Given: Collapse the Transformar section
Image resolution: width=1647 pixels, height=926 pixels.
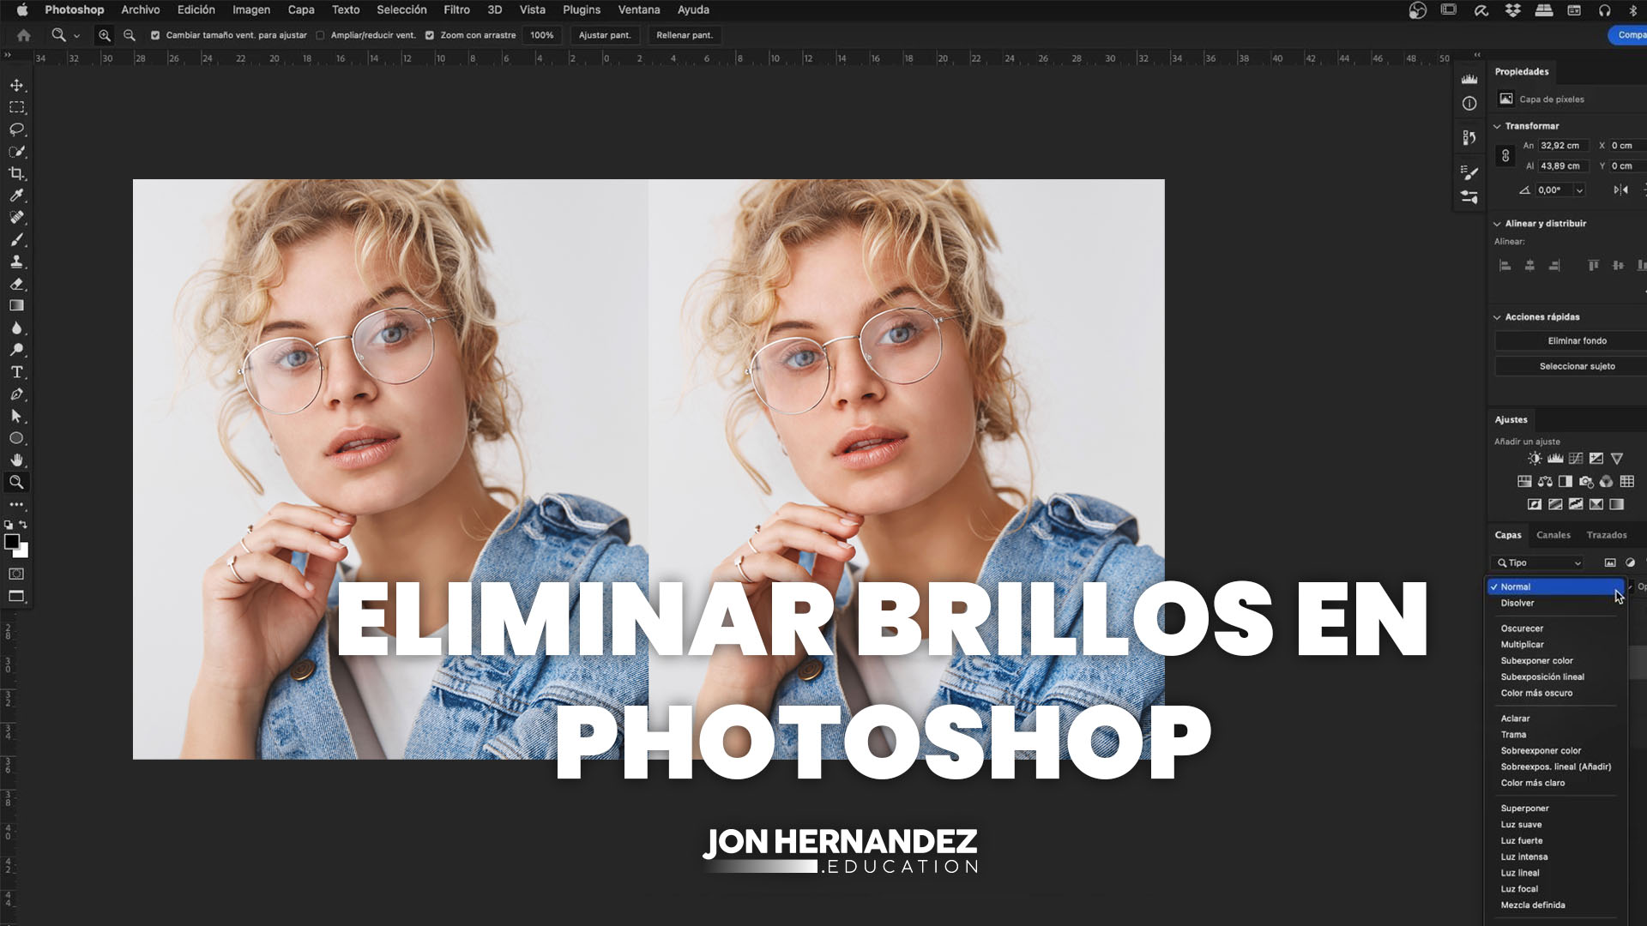Looking at the screenshot, I should [1497, 126].
